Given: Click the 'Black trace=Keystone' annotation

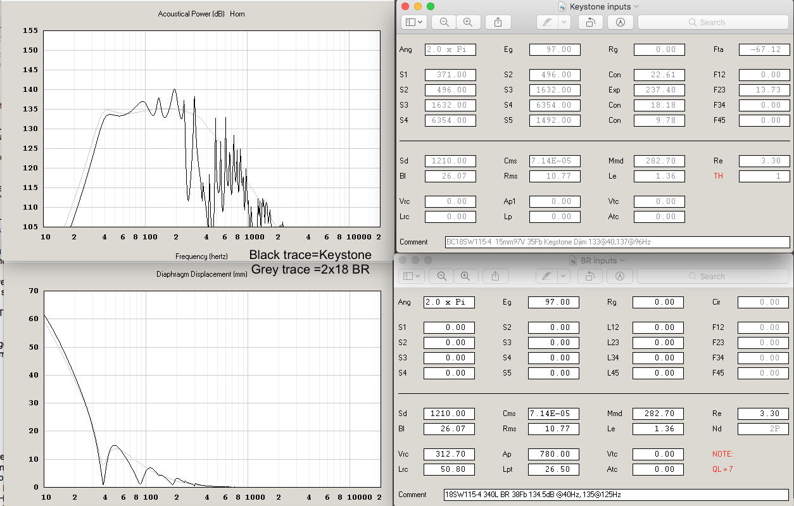Looking at the screenshot, I should point(310,255).
